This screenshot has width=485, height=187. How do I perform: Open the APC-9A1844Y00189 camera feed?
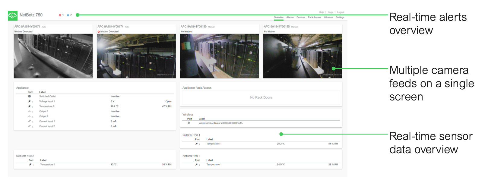pos(219,56)
